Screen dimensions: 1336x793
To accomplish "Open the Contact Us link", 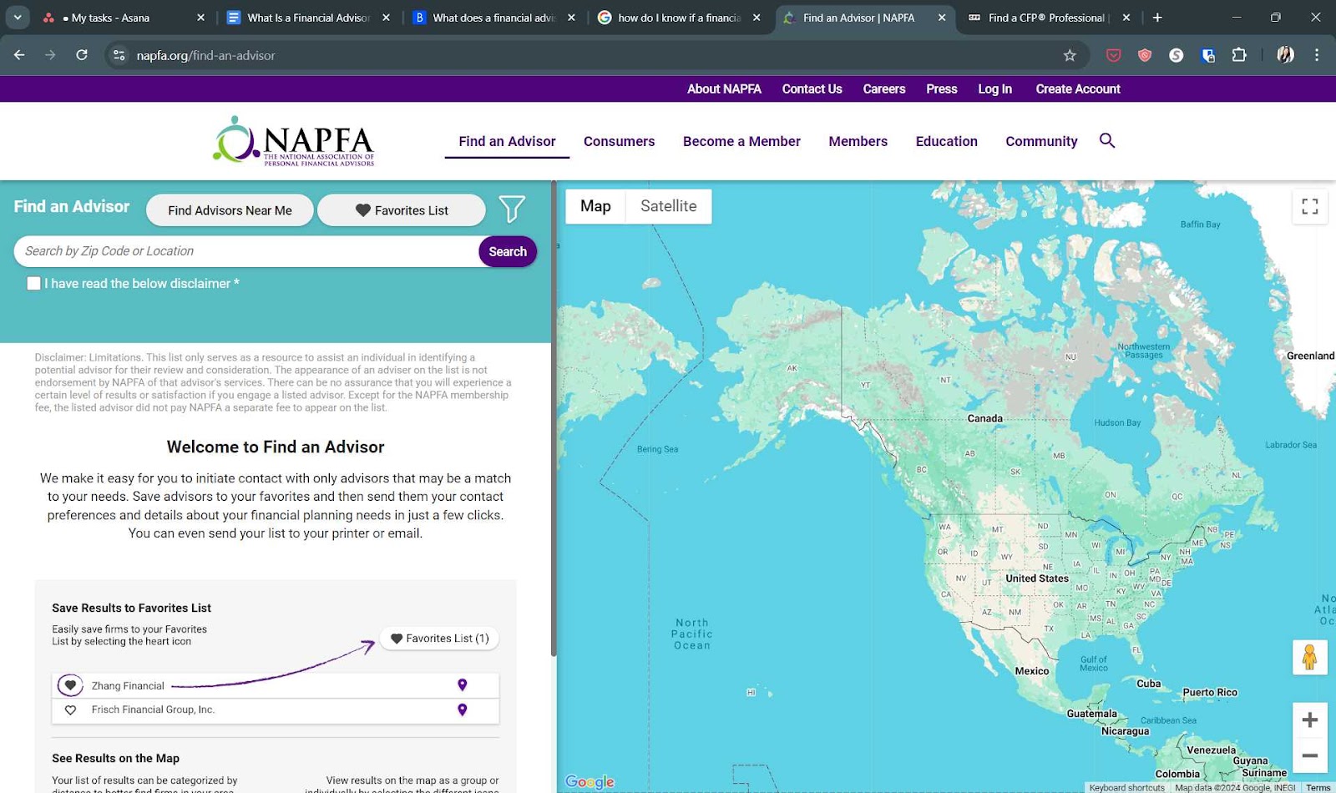I will [812, 89].
